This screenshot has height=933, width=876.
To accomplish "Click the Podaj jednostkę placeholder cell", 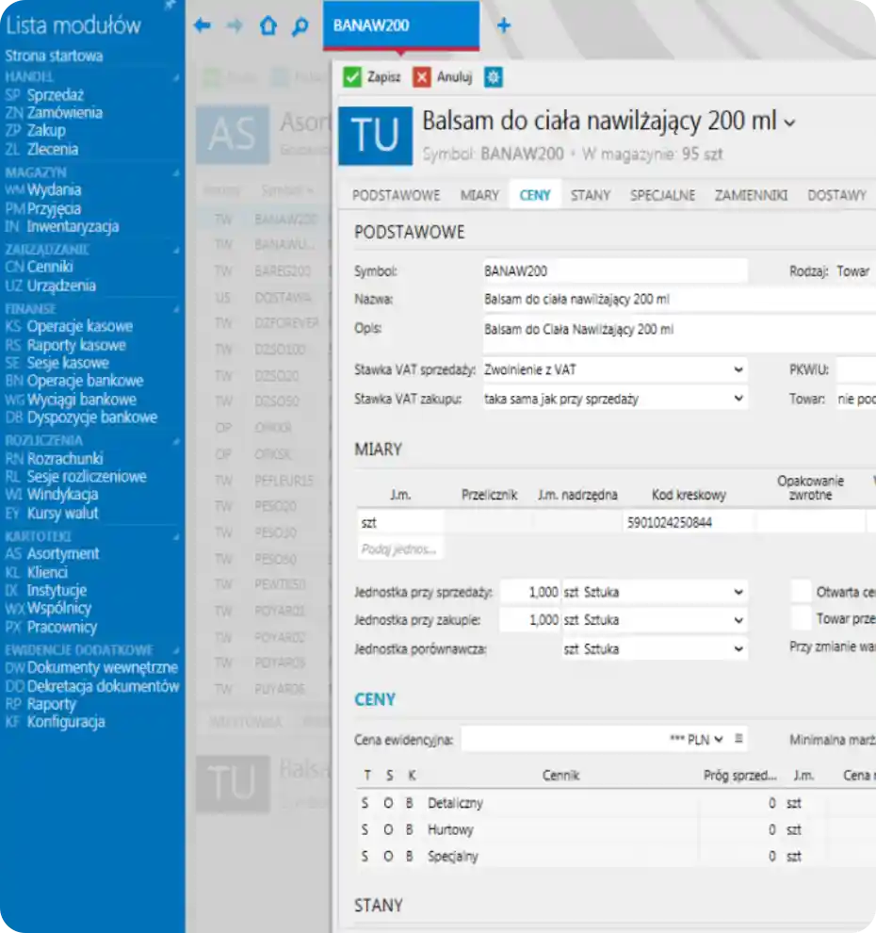I will [x=399, y=548].
